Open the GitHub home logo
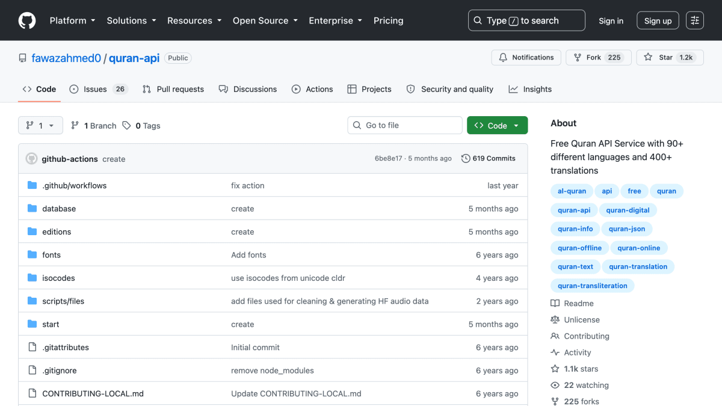The image size is (722, 406). [27, 20]
